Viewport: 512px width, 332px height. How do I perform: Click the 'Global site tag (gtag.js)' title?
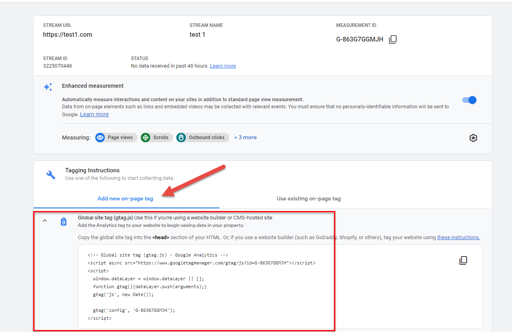(105, 218)
